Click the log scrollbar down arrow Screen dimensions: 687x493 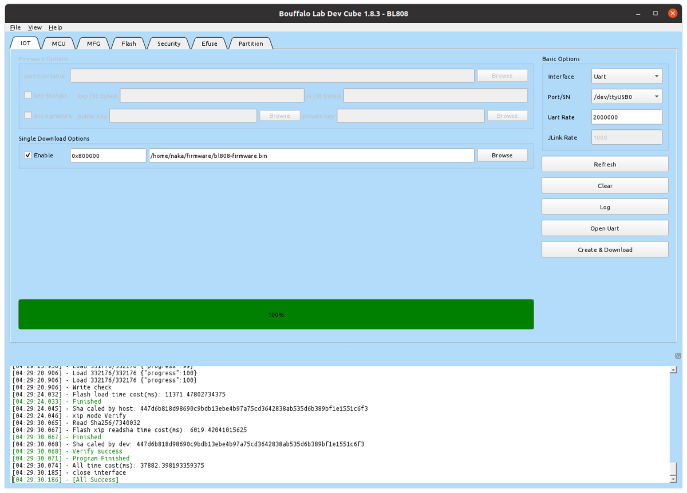[673, 479]
